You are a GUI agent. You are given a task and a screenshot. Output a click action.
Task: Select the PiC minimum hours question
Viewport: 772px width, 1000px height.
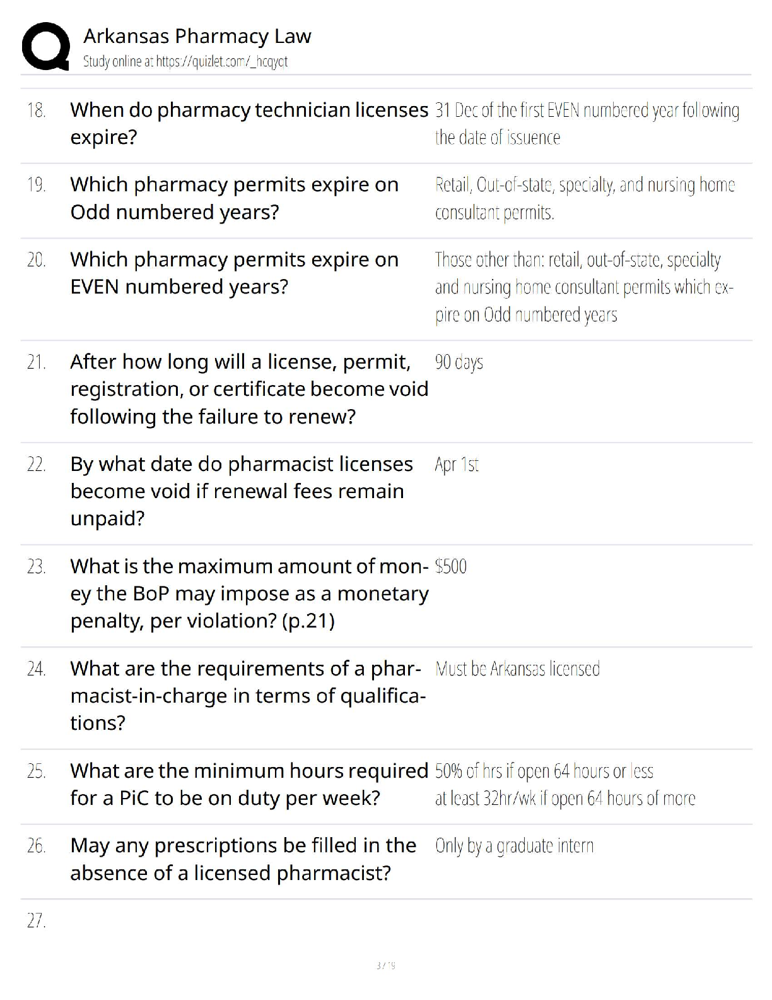click(x=249, y=784)
